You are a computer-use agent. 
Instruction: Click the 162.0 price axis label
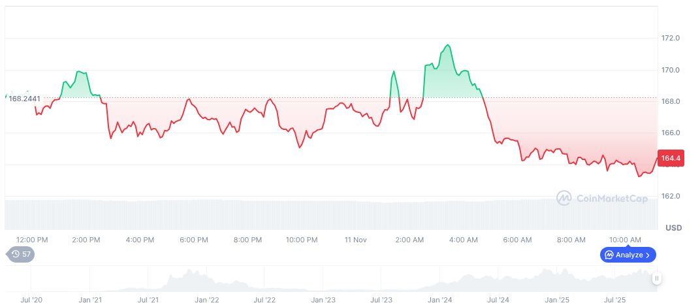pyautogui.click(x=671, y=197)
